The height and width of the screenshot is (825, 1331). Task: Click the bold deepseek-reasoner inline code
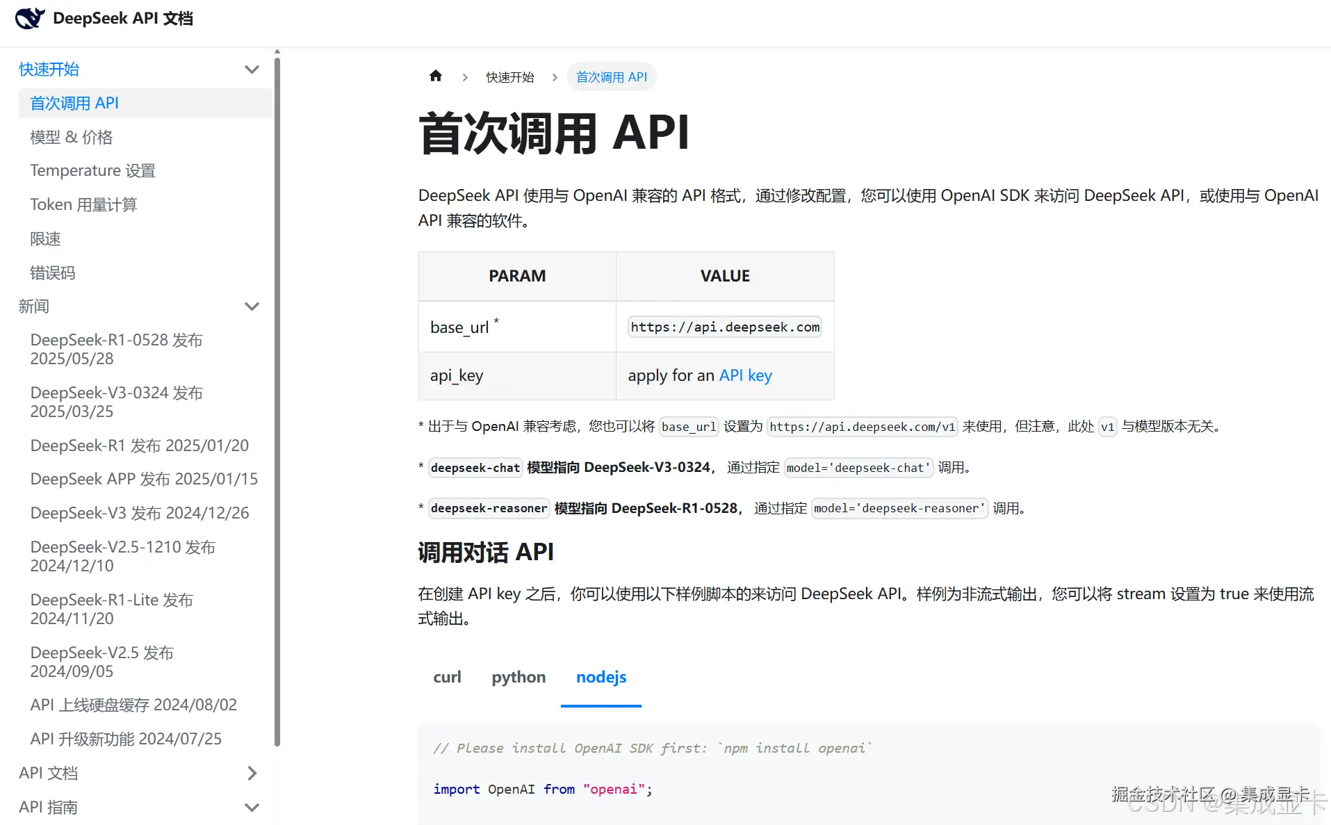(489, 508)
